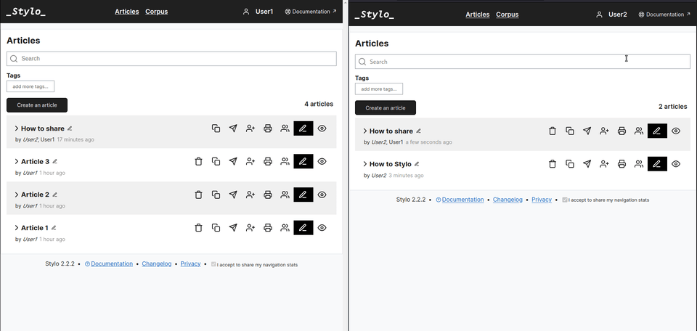Expand the How to Stylo chevron
The width and height of the screenshot is (697, 331).
365,164
